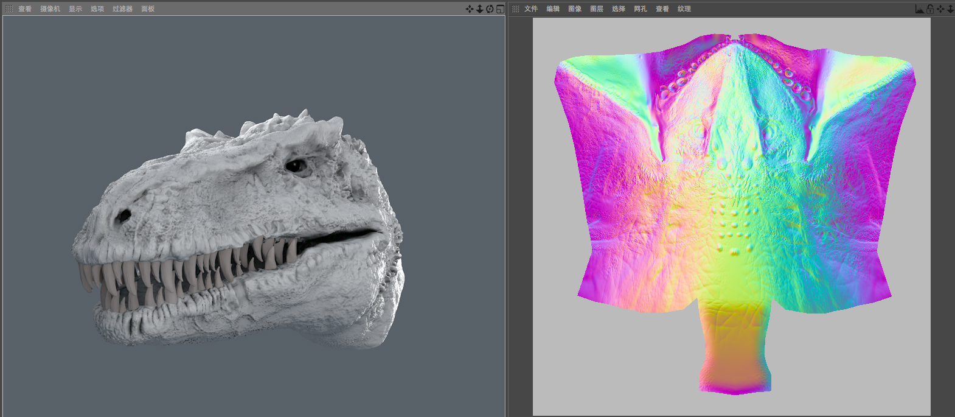Expand the 面板 panel menu
955x417 pixels.
pos(148,9)
